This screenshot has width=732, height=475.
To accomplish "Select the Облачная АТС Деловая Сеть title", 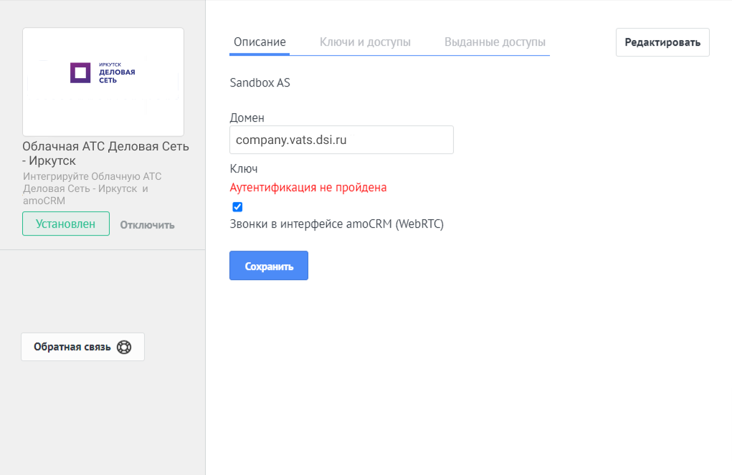I will pos(105,153).
